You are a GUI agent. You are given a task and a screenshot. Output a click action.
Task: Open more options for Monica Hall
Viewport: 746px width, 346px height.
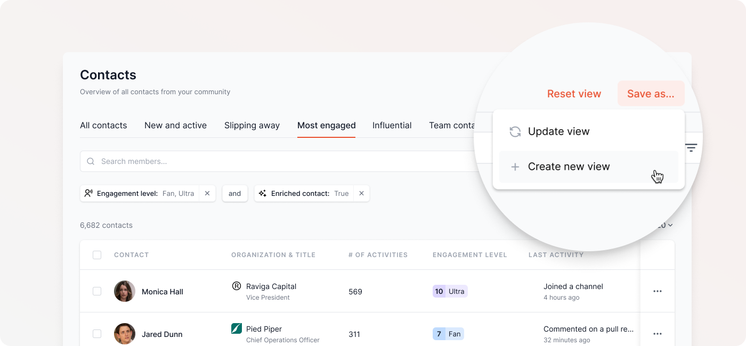658,291
